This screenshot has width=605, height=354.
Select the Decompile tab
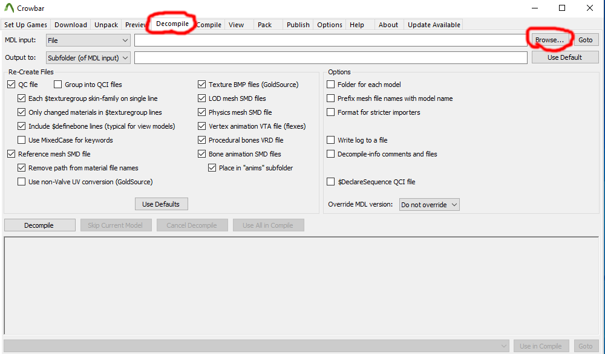(172, 24)
